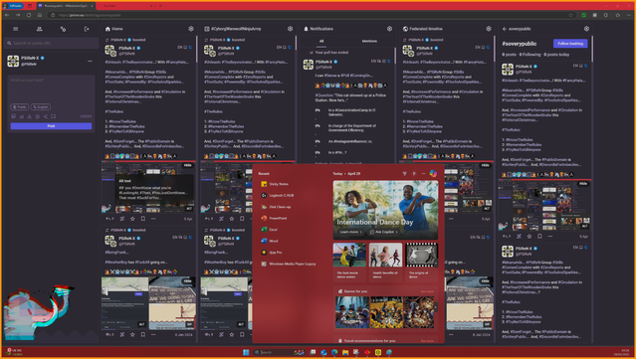Hide media on the second Home post
Screen dimensions: 636x359
coord(187,280)
